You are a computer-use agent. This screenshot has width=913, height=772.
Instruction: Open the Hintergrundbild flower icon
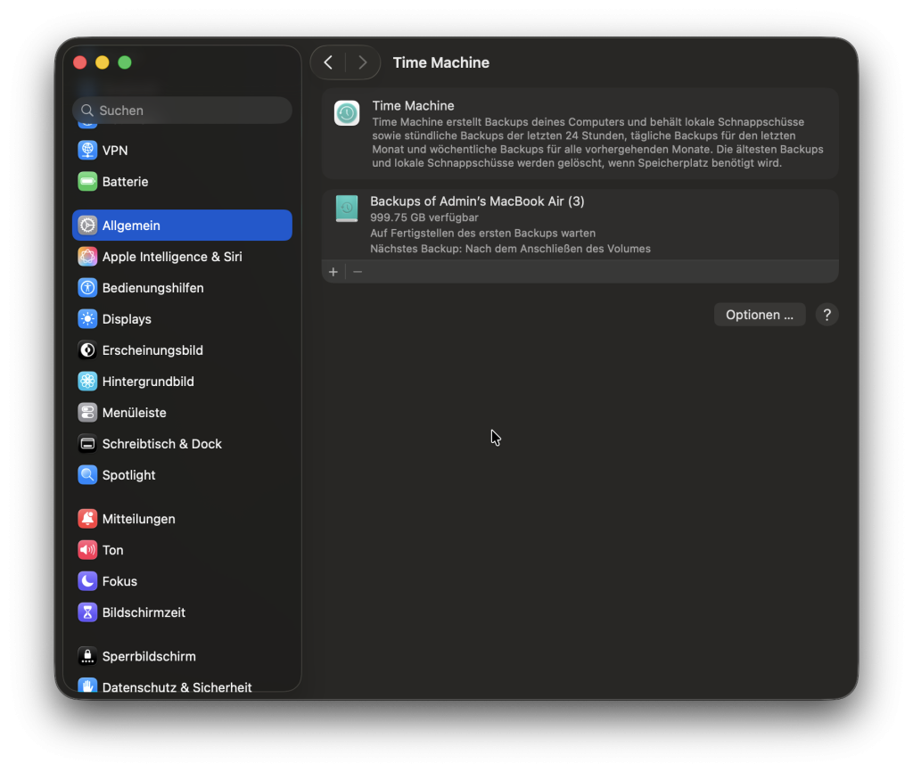[87, 382]
